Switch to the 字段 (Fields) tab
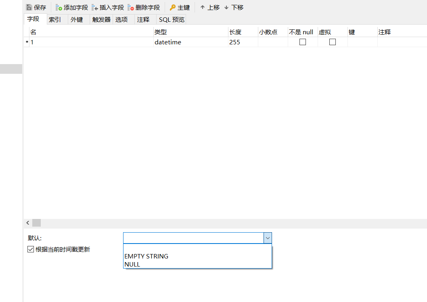 pos(36,19)
